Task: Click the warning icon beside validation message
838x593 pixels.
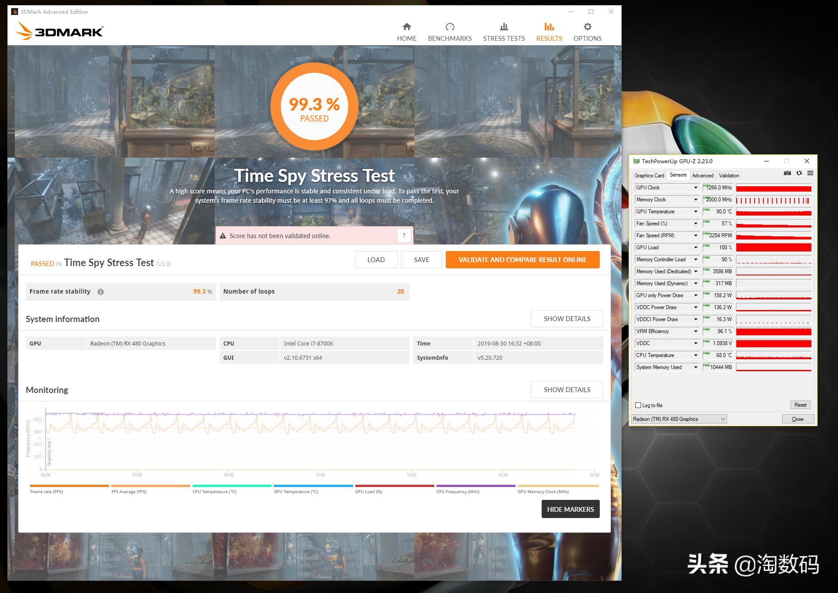Action: click(223, 236)
